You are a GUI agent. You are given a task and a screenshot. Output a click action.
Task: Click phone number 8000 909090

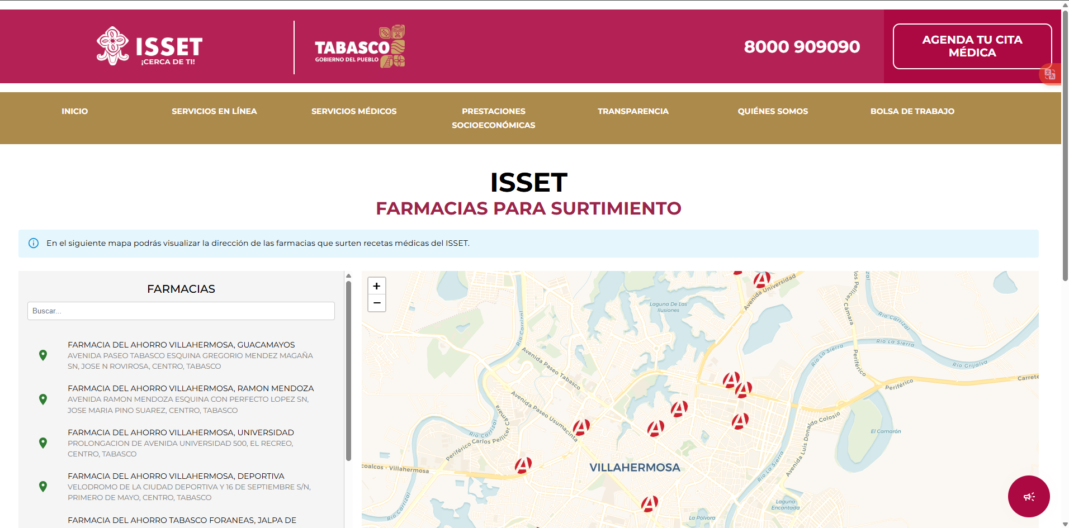click(802, 46)
